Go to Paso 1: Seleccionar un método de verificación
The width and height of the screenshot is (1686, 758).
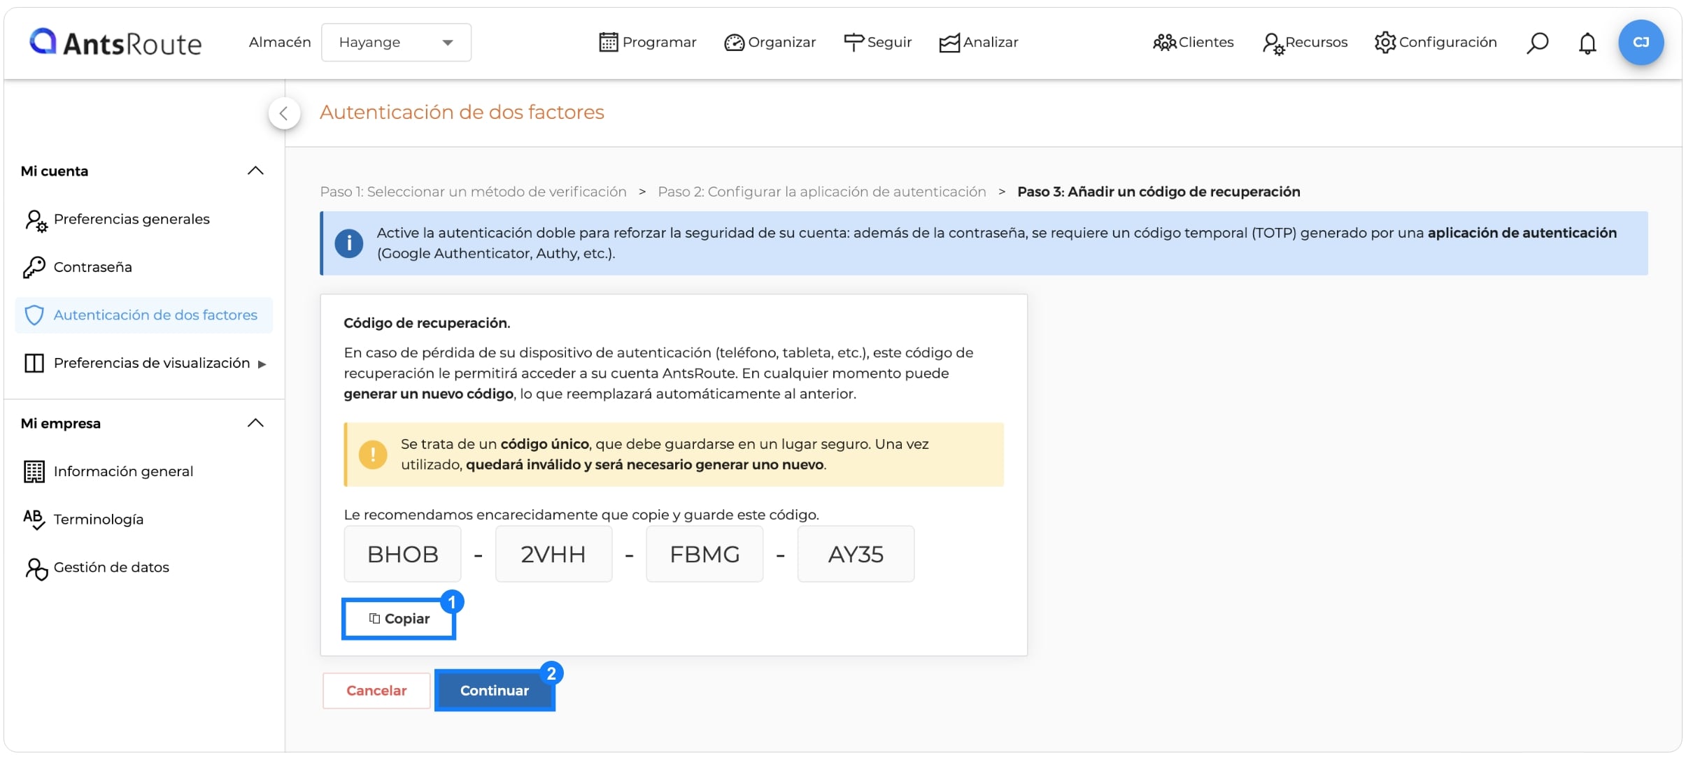(473, 192)
